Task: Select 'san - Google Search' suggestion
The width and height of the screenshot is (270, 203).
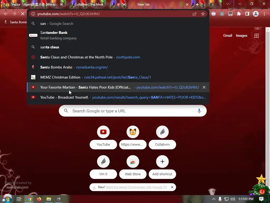Action: [x=118, y=24]
